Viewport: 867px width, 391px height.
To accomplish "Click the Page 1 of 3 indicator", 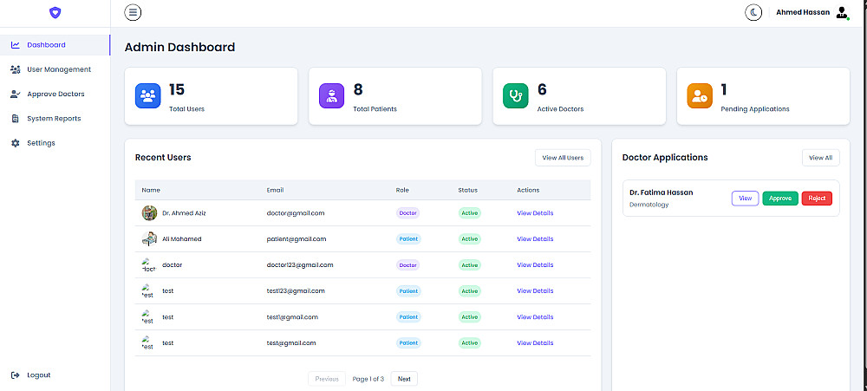I will click(368, 379).
